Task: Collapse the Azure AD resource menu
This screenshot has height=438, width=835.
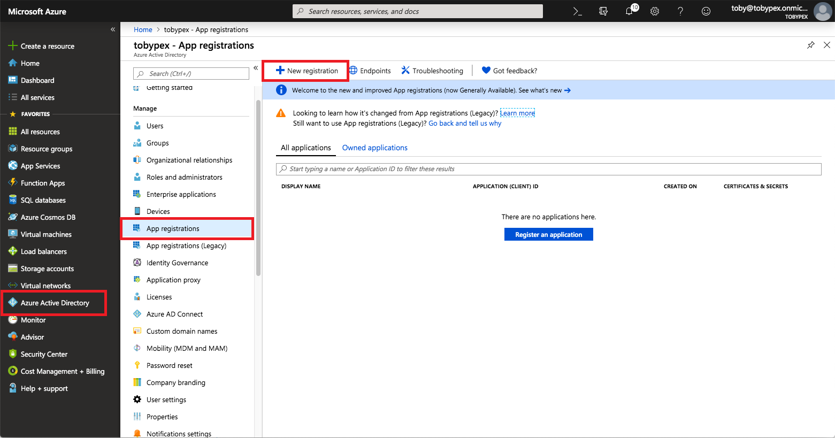Action: click(x=256, y=68)
